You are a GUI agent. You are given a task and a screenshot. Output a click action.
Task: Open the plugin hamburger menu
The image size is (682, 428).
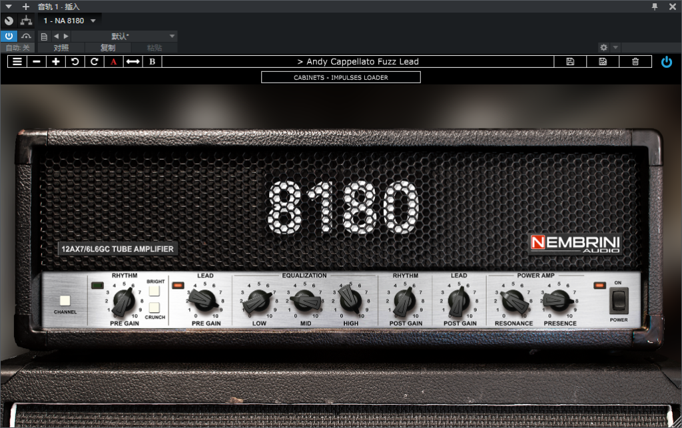(x=17, y=62)
